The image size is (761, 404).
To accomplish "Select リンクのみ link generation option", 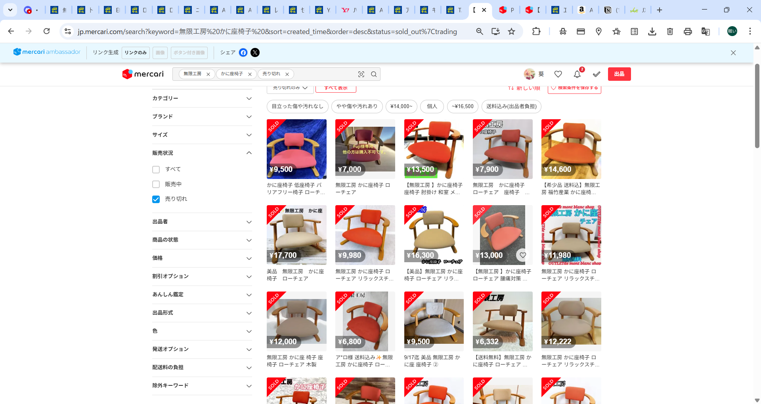I will 136,53.
